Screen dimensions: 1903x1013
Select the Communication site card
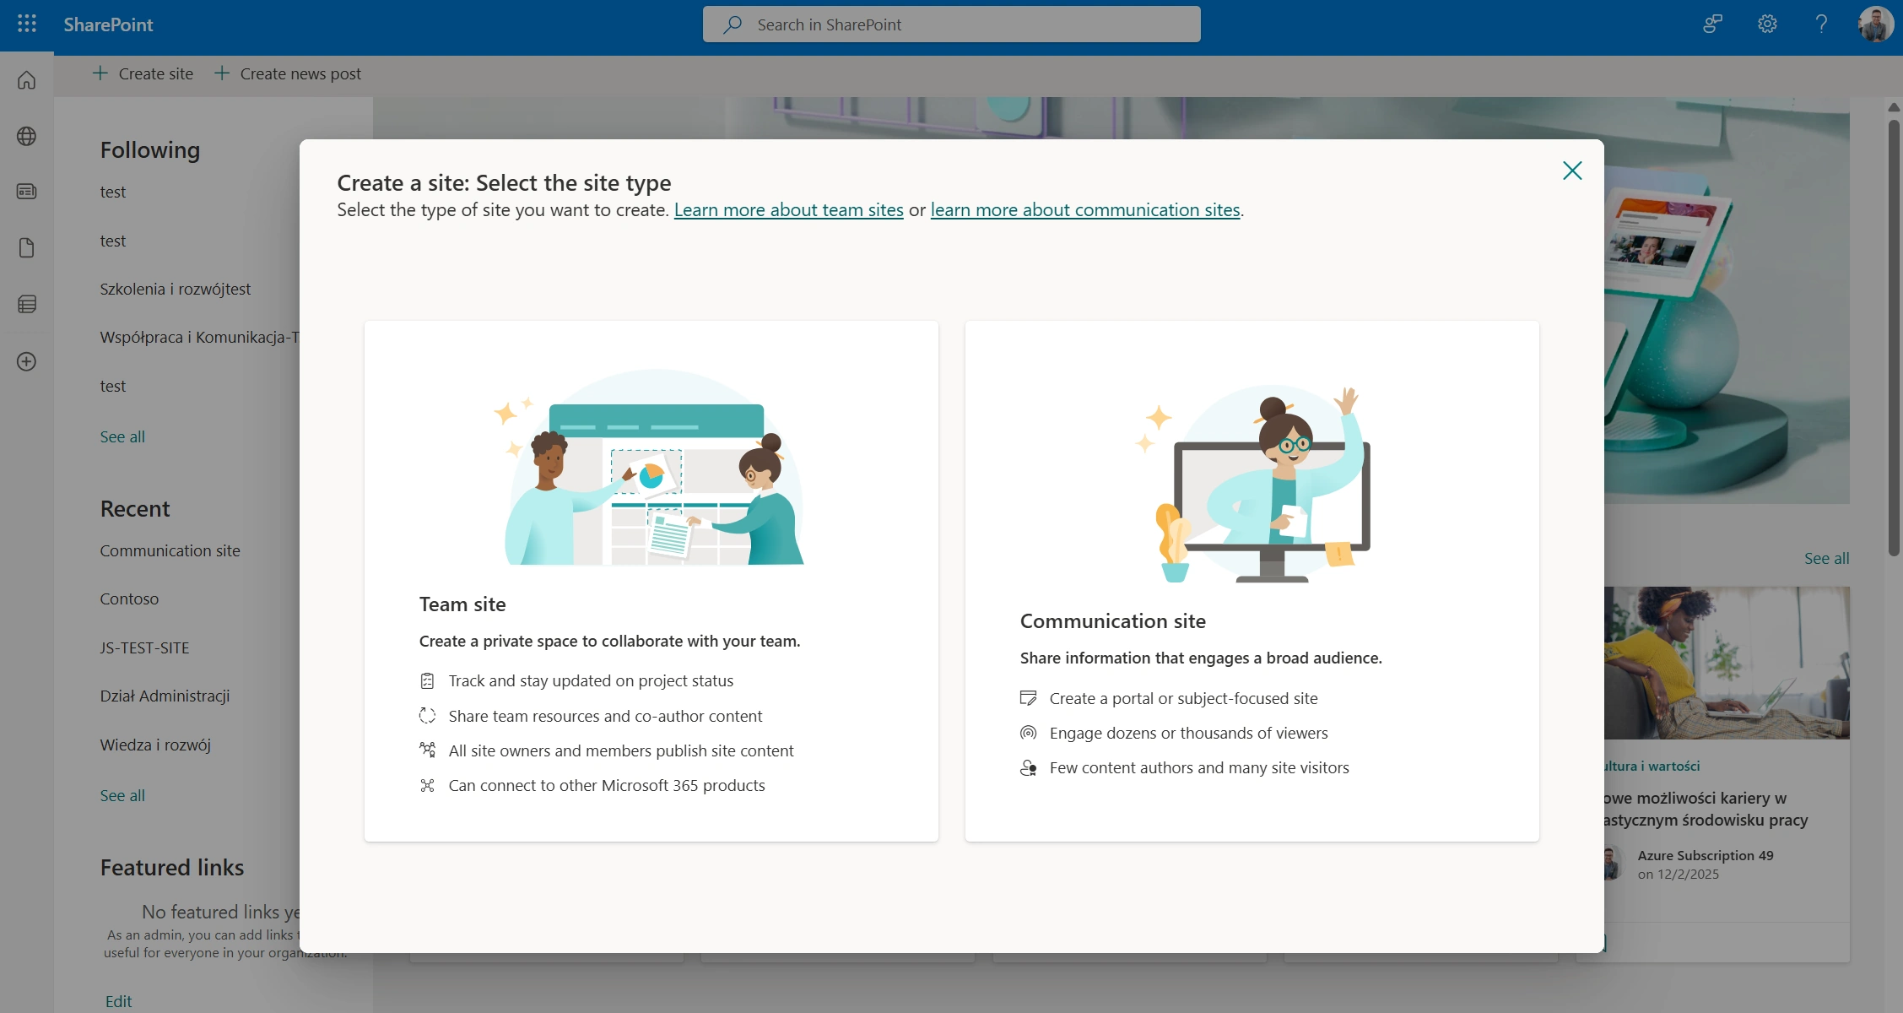(x=1252, y=581)
